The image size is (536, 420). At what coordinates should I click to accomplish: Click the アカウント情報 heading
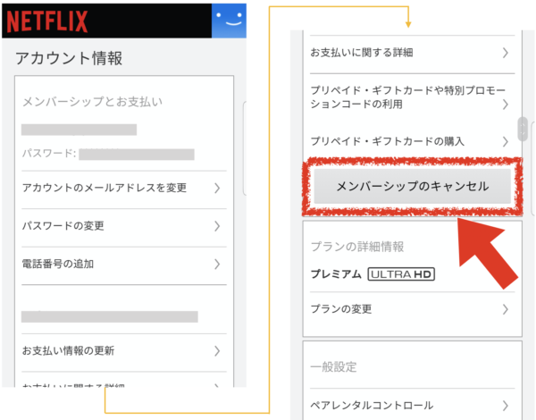coord(69,58)
